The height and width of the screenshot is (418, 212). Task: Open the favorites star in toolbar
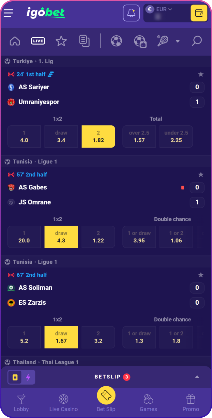point(61,41)
